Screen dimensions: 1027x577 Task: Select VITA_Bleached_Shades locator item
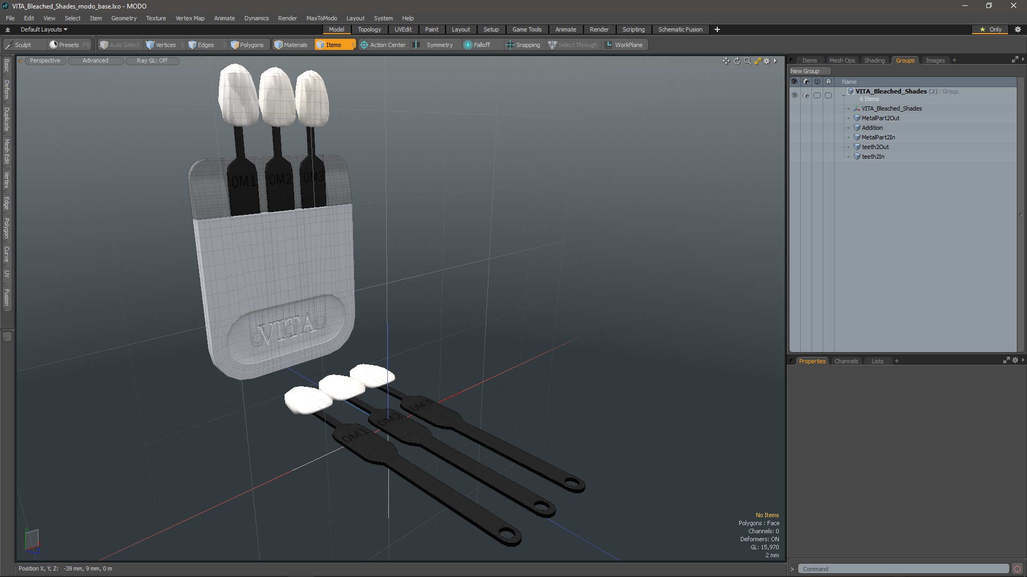pos(892,108)
